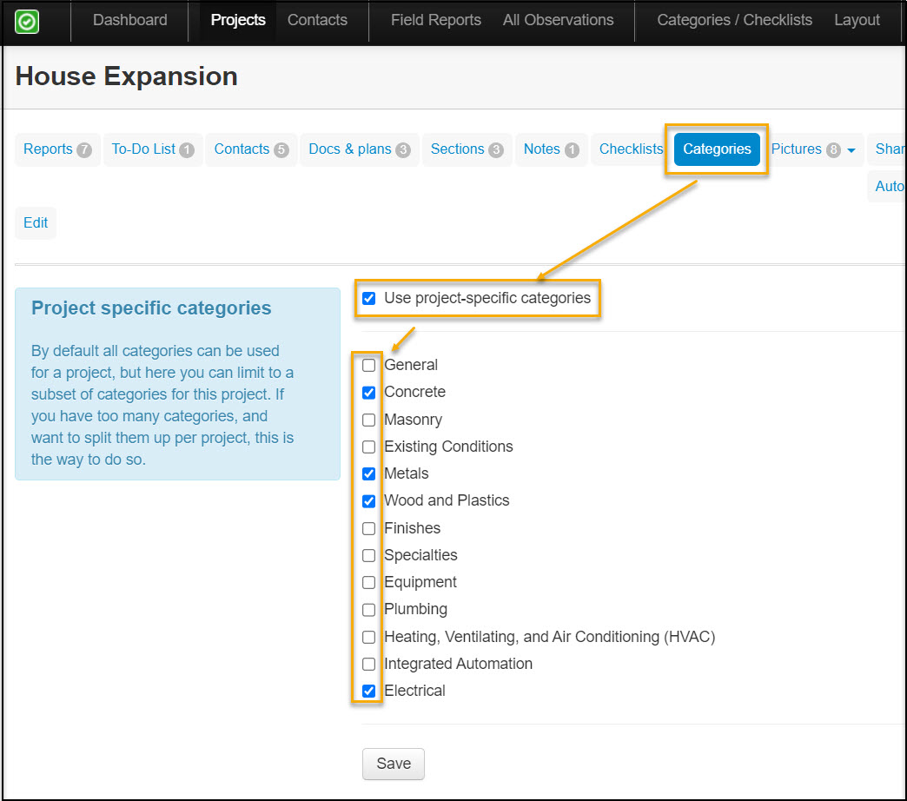Go to Dashboard in top navigation
907x801 pixels.
129,20
